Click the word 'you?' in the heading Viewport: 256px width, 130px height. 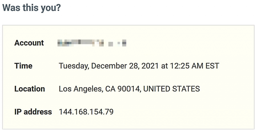coord(50,8)
